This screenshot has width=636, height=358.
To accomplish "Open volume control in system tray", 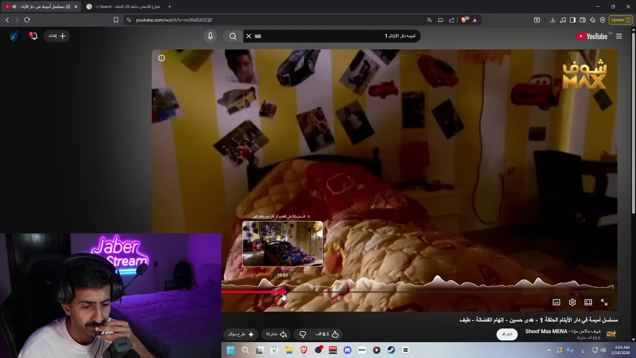I will pos(603,350).
